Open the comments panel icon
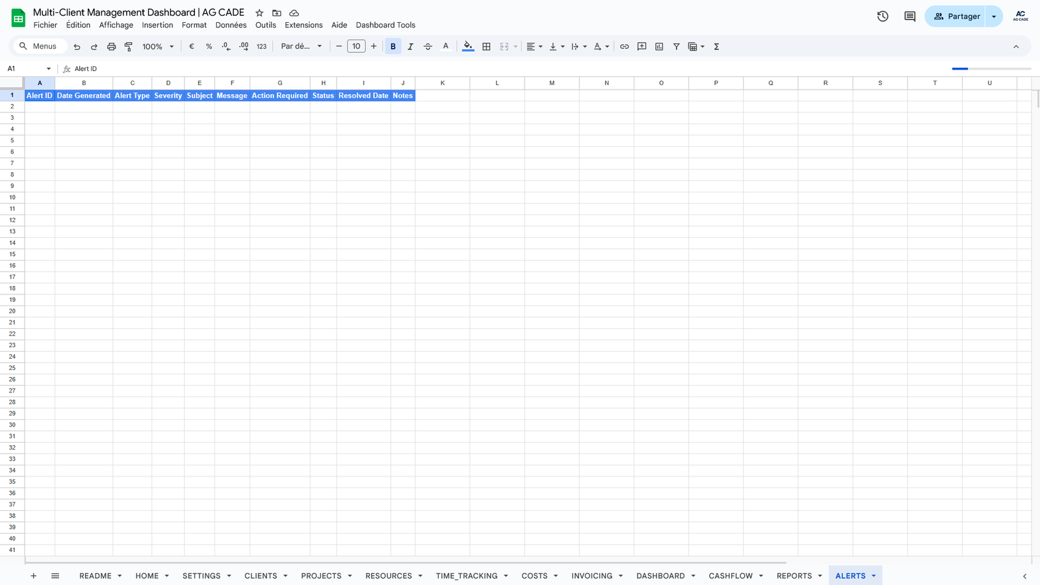Screen dimensions: 1040x585 [909, 16]
